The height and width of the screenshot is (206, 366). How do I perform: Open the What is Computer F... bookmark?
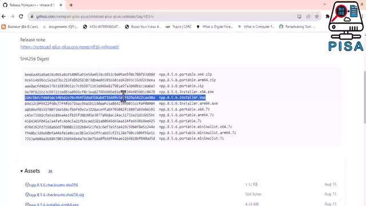[x=256, y=27]
